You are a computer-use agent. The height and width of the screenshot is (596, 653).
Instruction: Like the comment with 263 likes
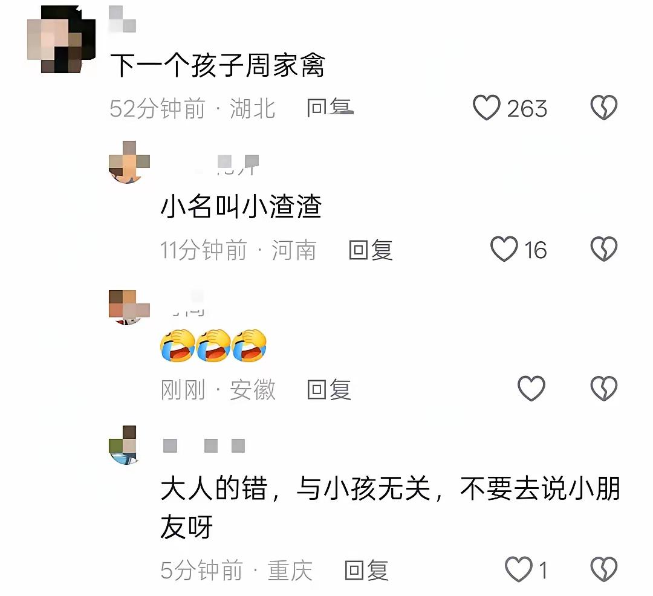click(x=486, y=108)
